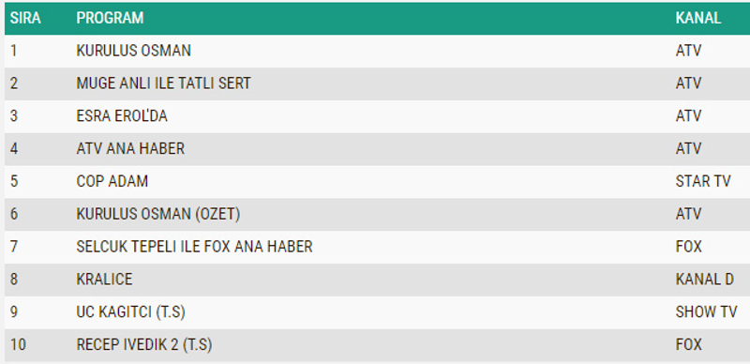Viewport: 750px width, 364px height.
Task: Click the KANAL D channel cell
Action: point(705,280)
